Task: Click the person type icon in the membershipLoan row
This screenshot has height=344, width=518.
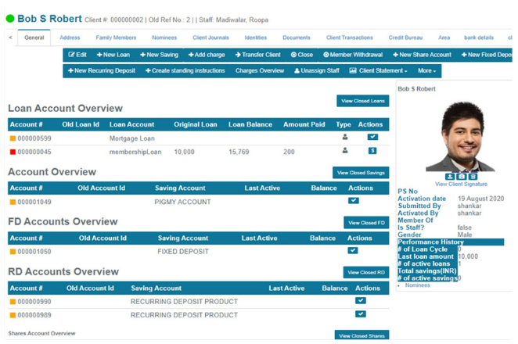Action: (345, 151)
